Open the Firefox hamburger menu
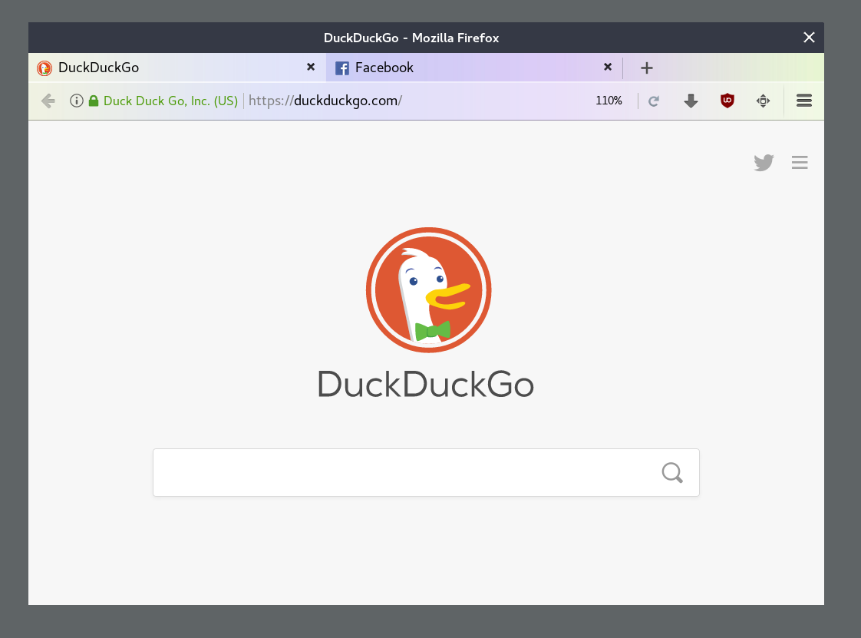The height and width of the screenshot is (638, 861). tap(804, 101)
